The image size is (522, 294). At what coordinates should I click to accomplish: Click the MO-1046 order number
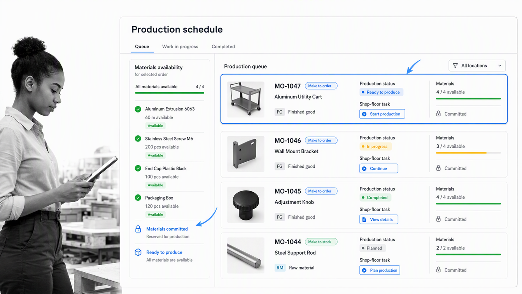pos(287,141)
